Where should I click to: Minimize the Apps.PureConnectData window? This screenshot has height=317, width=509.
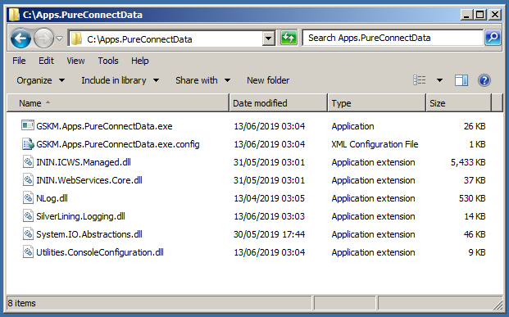coord(466,15)
